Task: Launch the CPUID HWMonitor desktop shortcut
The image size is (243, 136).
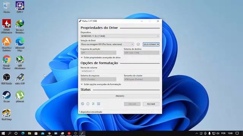Action: (6, 26)
